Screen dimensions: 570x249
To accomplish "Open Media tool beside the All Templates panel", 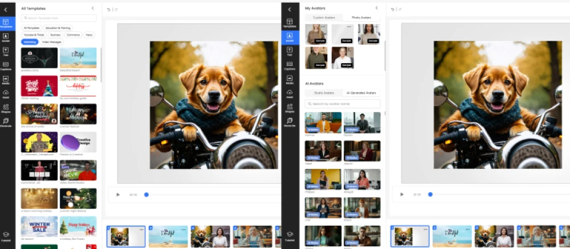I will (6, 80).
